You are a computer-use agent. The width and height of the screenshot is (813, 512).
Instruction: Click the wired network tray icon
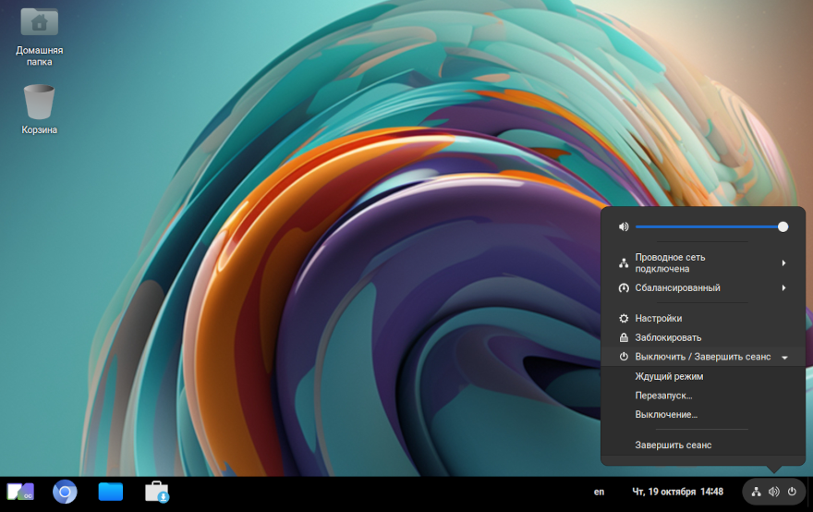756,492
